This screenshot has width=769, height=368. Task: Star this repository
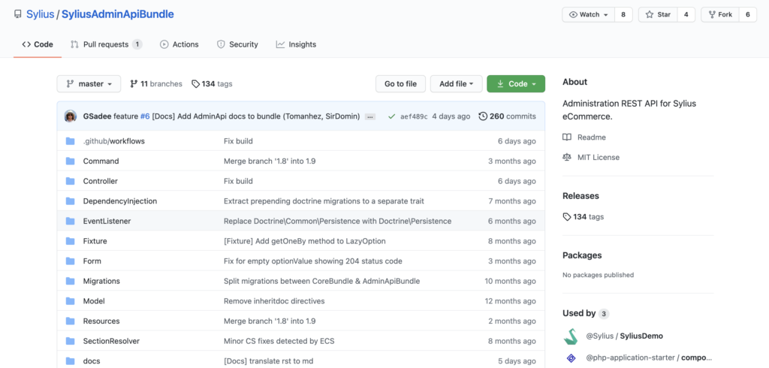tap(658, 15)
